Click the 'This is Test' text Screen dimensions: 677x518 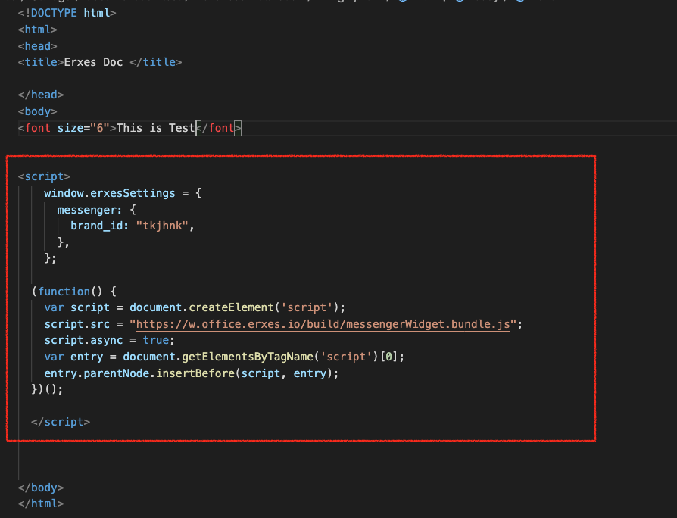tap(156, 128)
